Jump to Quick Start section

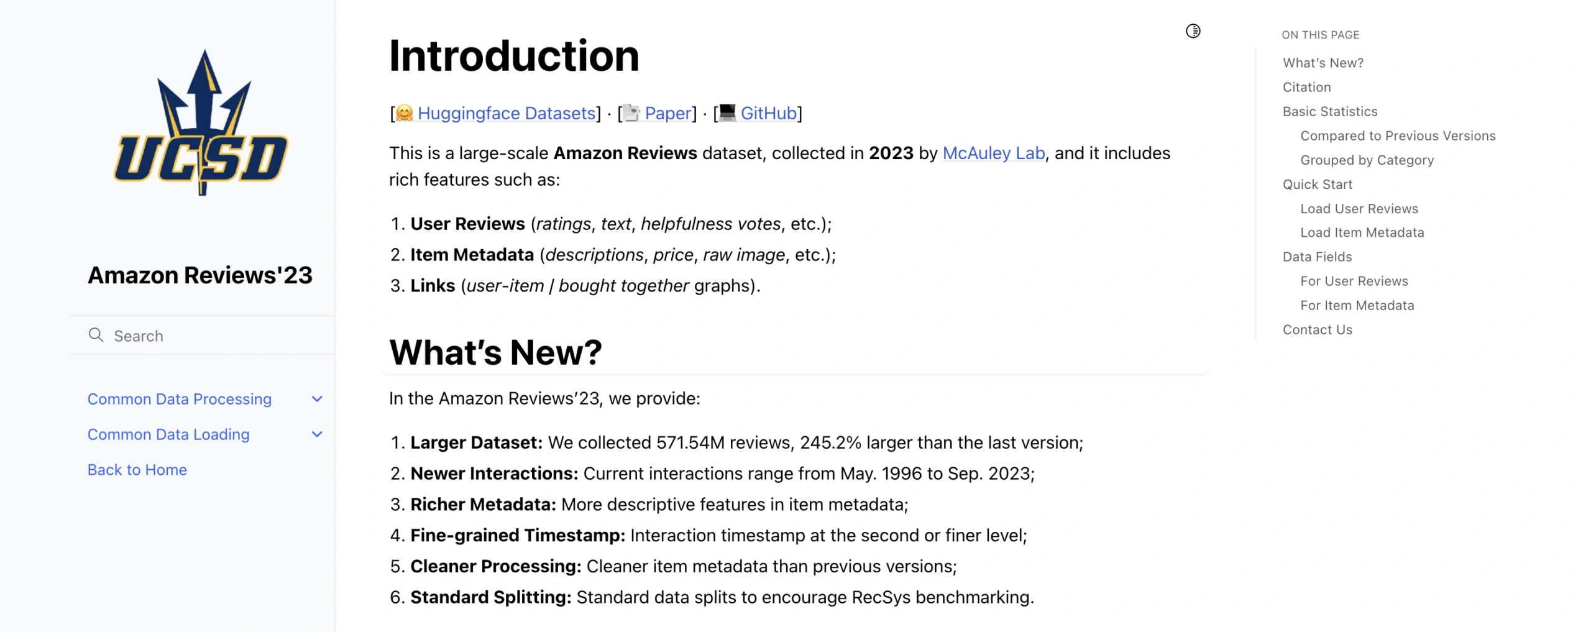point(1316,184)
